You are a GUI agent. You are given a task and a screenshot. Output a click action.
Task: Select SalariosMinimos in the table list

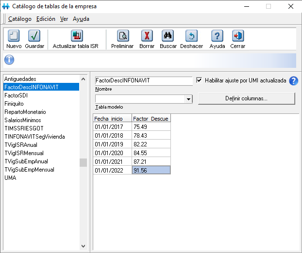point(41,120)
